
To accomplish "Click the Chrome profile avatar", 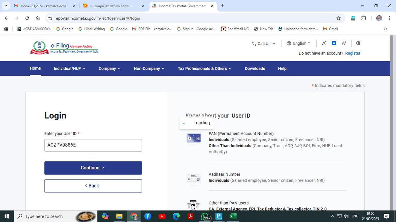I will pos(379,18).
